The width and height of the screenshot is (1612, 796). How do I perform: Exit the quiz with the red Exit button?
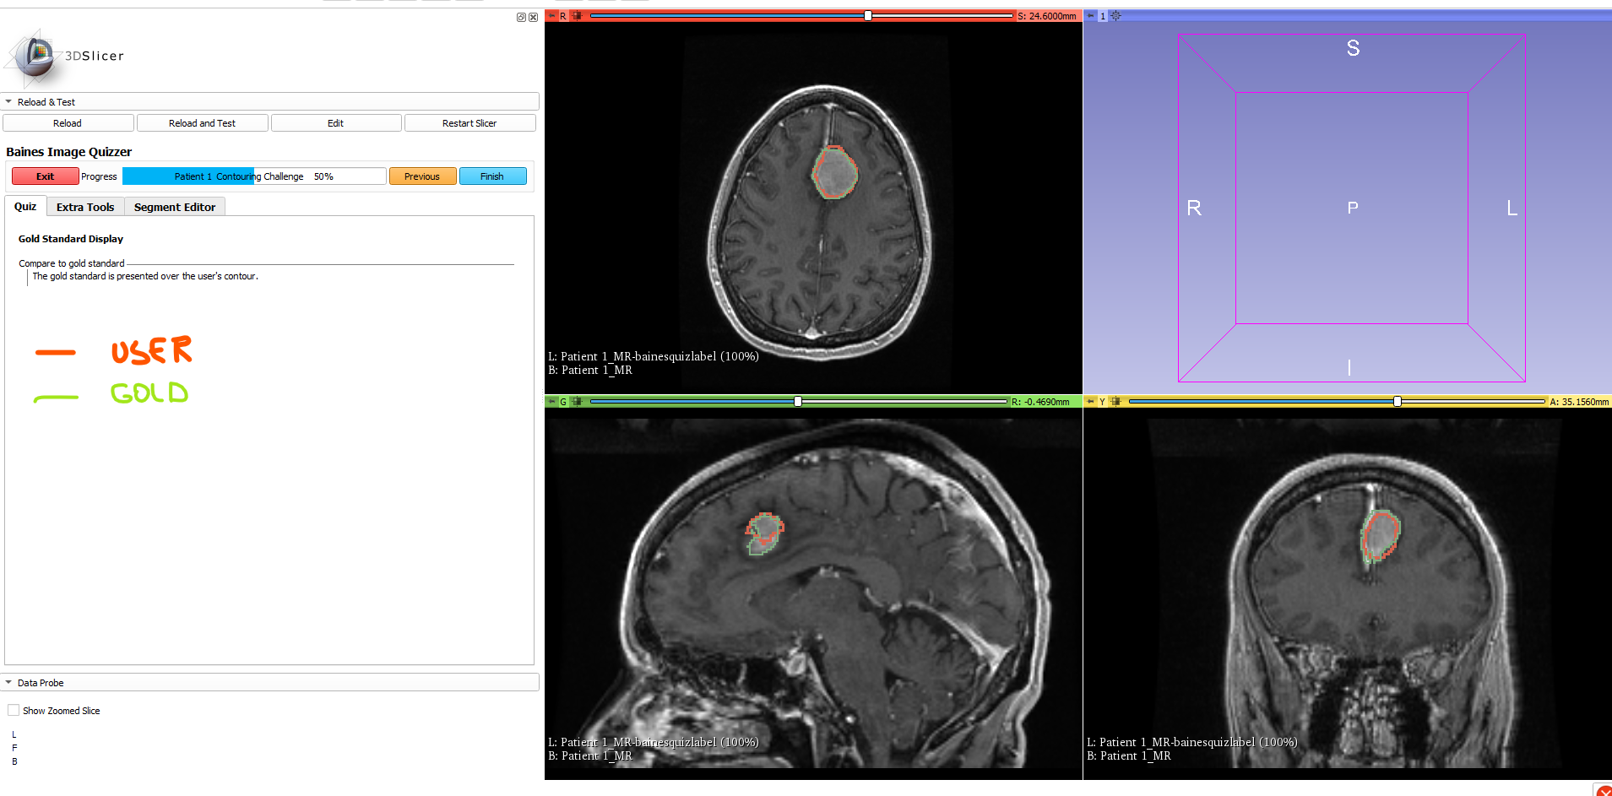click(x=46, y=176)
